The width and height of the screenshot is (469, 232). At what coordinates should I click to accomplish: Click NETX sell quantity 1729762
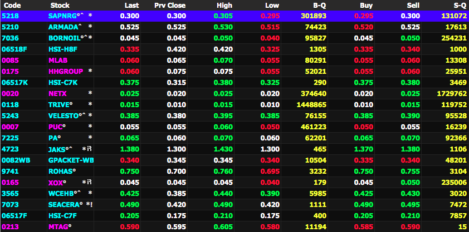coord(452,94)
